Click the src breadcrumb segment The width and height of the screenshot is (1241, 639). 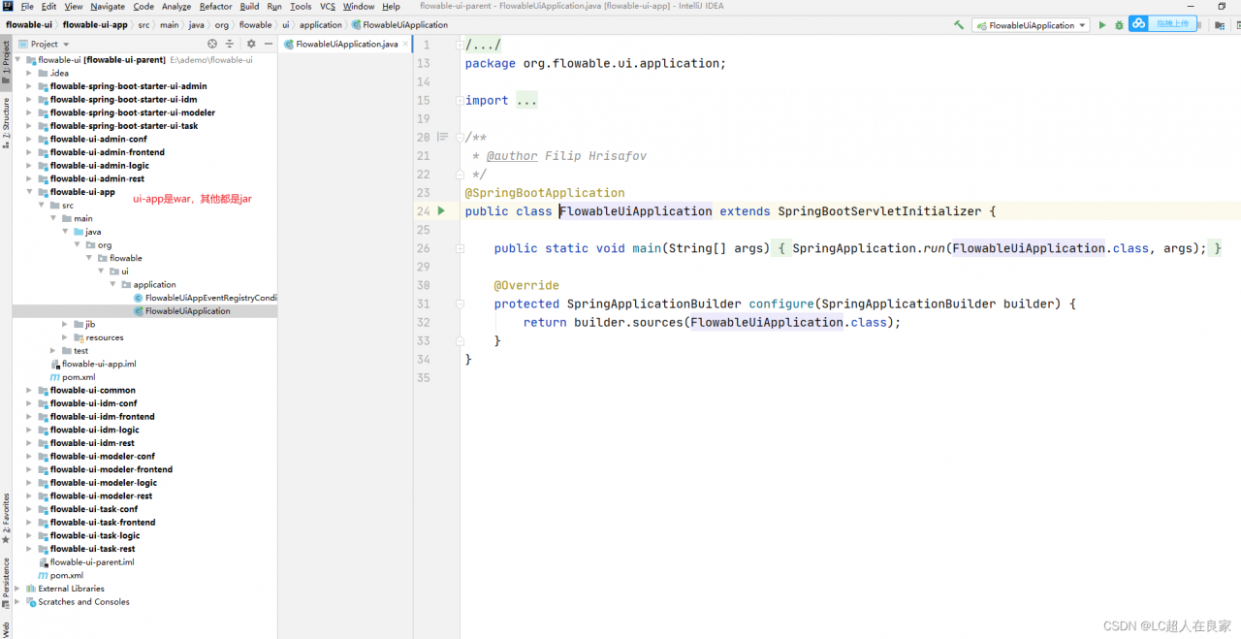143,25
